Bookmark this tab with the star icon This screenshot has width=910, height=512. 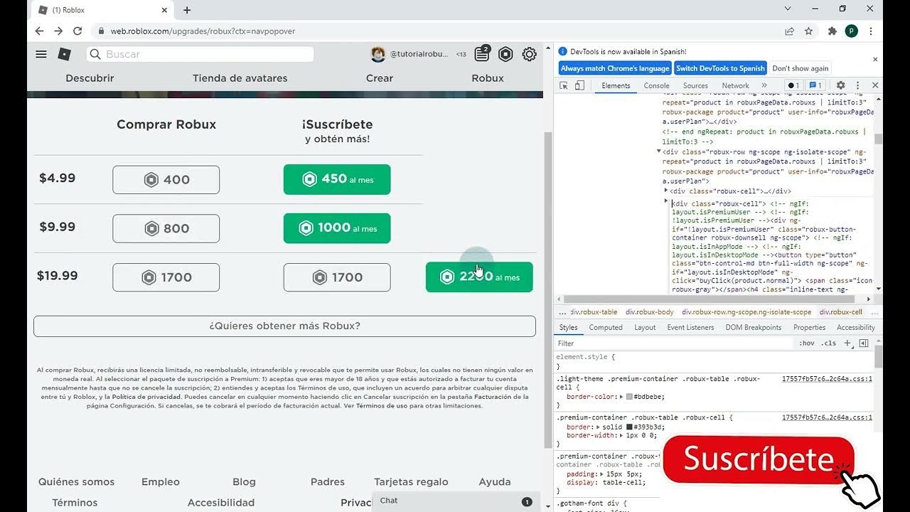808,31
